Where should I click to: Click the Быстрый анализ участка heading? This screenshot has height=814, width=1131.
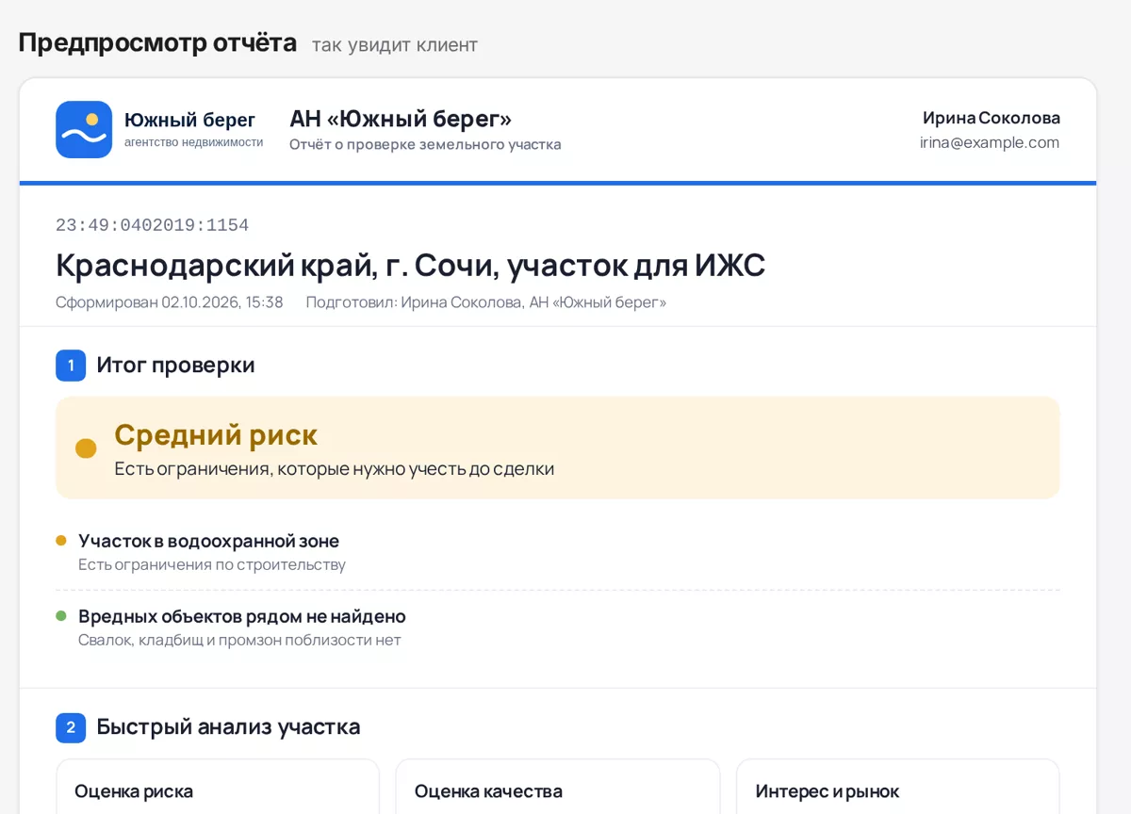pos(228,727)
